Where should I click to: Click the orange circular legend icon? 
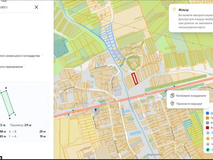pyautogui.click(x=208, y=138)
